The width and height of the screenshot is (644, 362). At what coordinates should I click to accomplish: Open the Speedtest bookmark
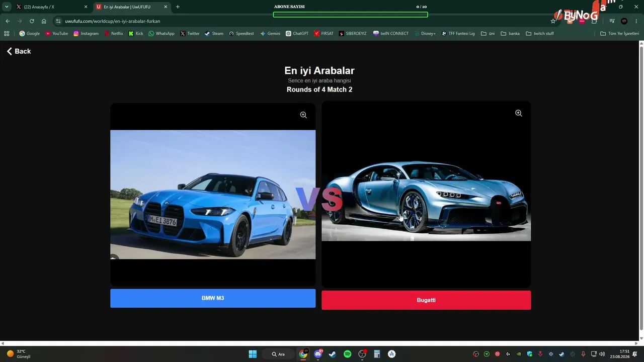coord(242,34)
